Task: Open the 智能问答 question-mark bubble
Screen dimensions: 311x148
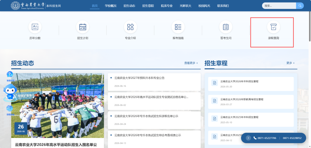Action: [x=10, y=74]
